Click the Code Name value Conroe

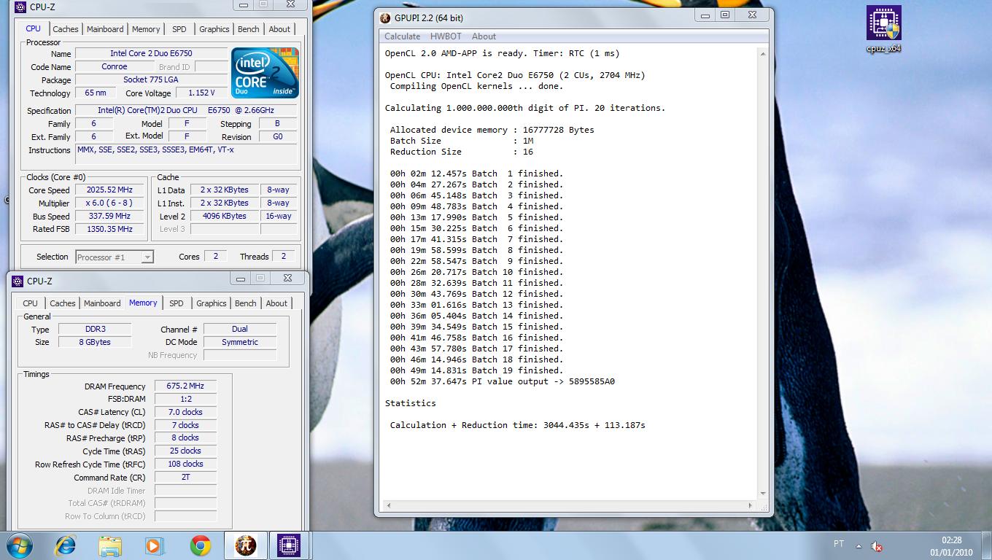(115, 66)
